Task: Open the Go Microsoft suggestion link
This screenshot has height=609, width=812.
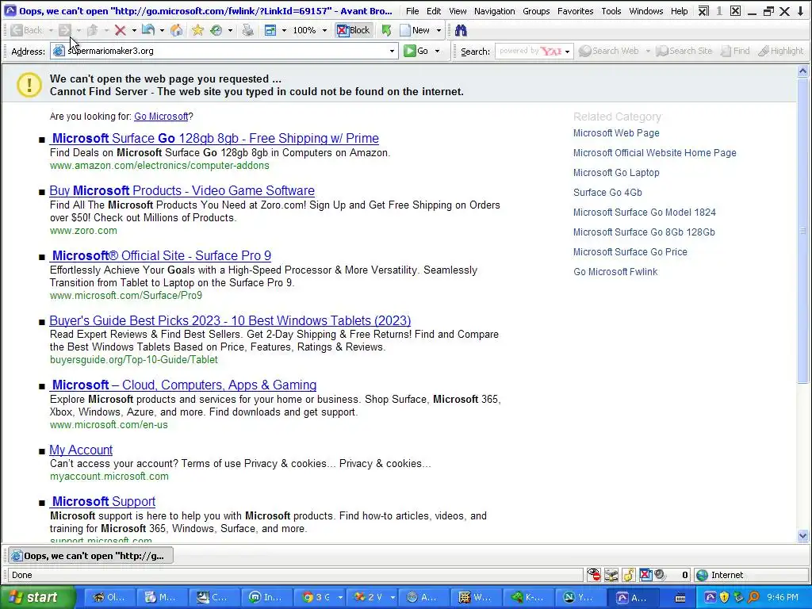Action: [161, 117]
